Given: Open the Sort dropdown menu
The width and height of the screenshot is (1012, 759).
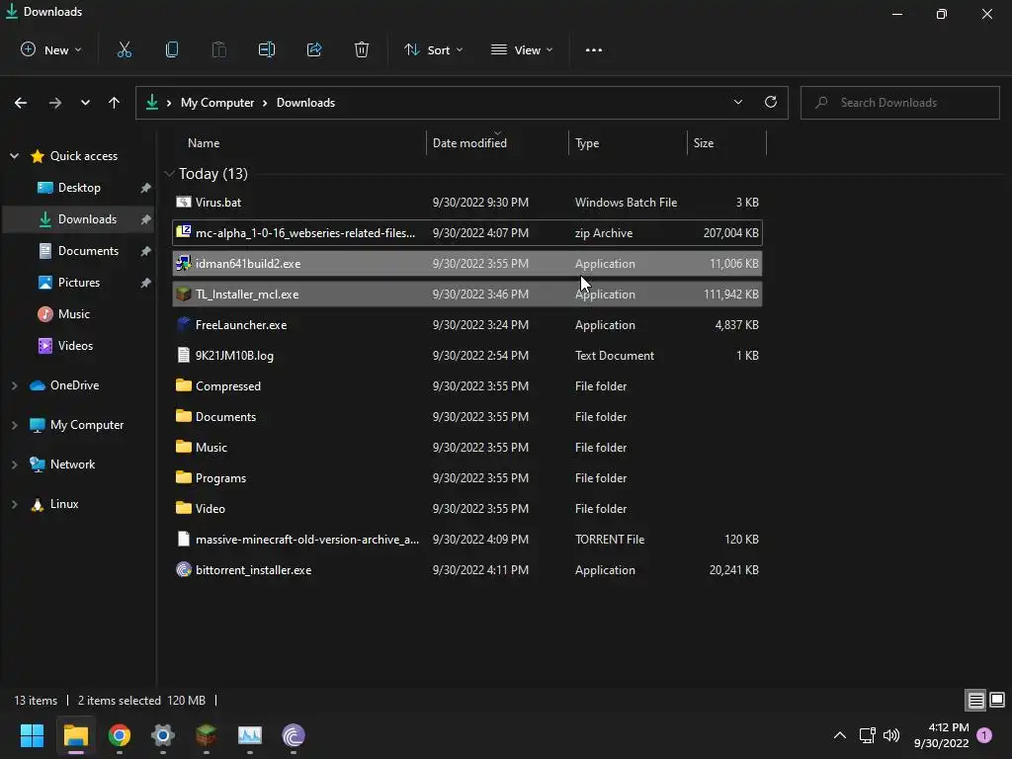Looking at the screenshot, I should (434, 49).
